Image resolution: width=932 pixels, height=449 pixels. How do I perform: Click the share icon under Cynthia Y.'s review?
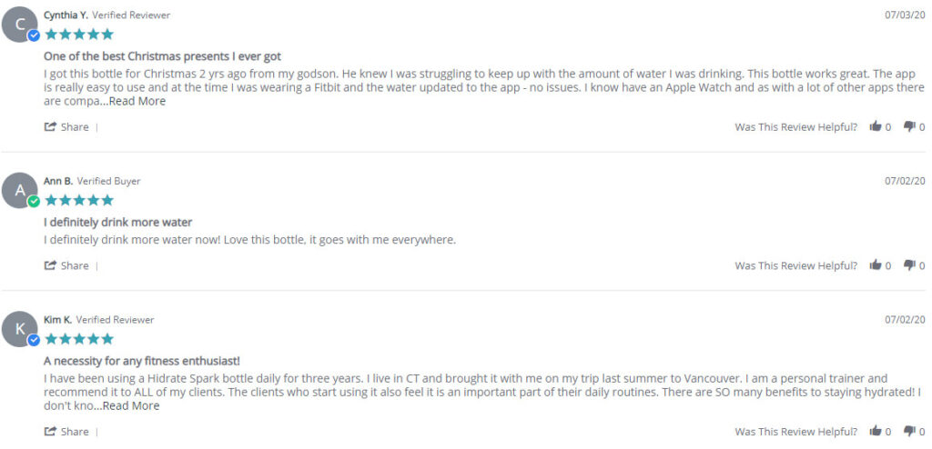click(x=51, y=126)
